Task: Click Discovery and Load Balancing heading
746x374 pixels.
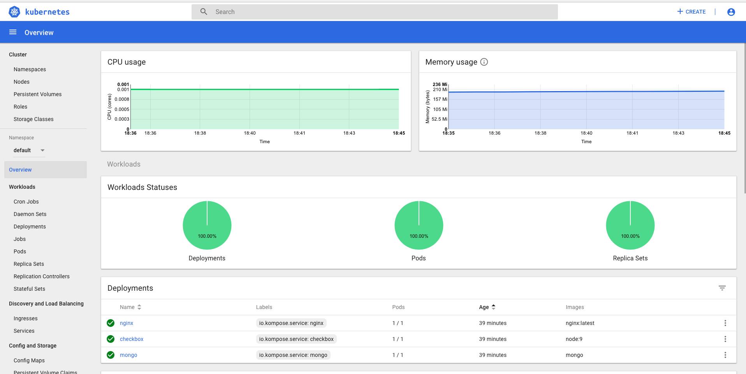Action: 46,304
